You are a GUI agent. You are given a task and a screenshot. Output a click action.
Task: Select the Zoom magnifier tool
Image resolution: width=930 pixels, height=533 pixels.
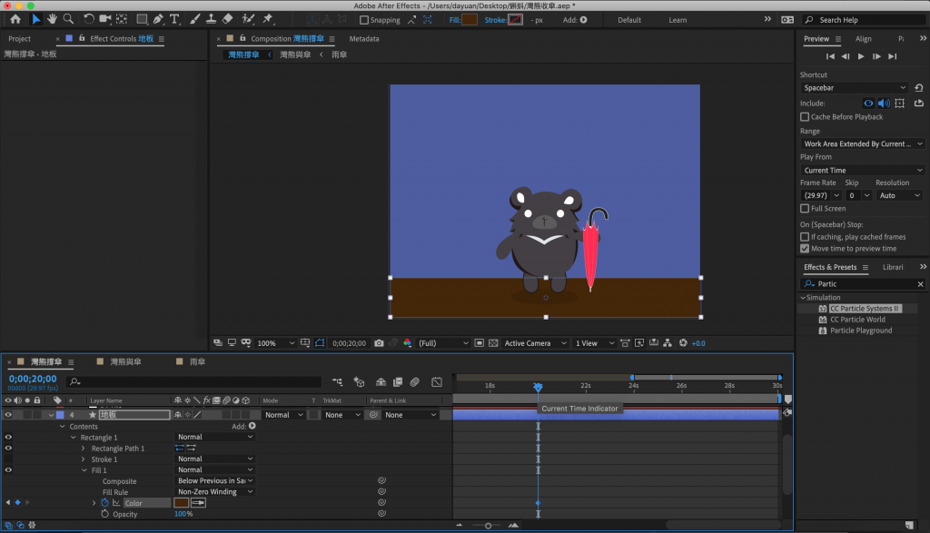[x=68, y=20]
